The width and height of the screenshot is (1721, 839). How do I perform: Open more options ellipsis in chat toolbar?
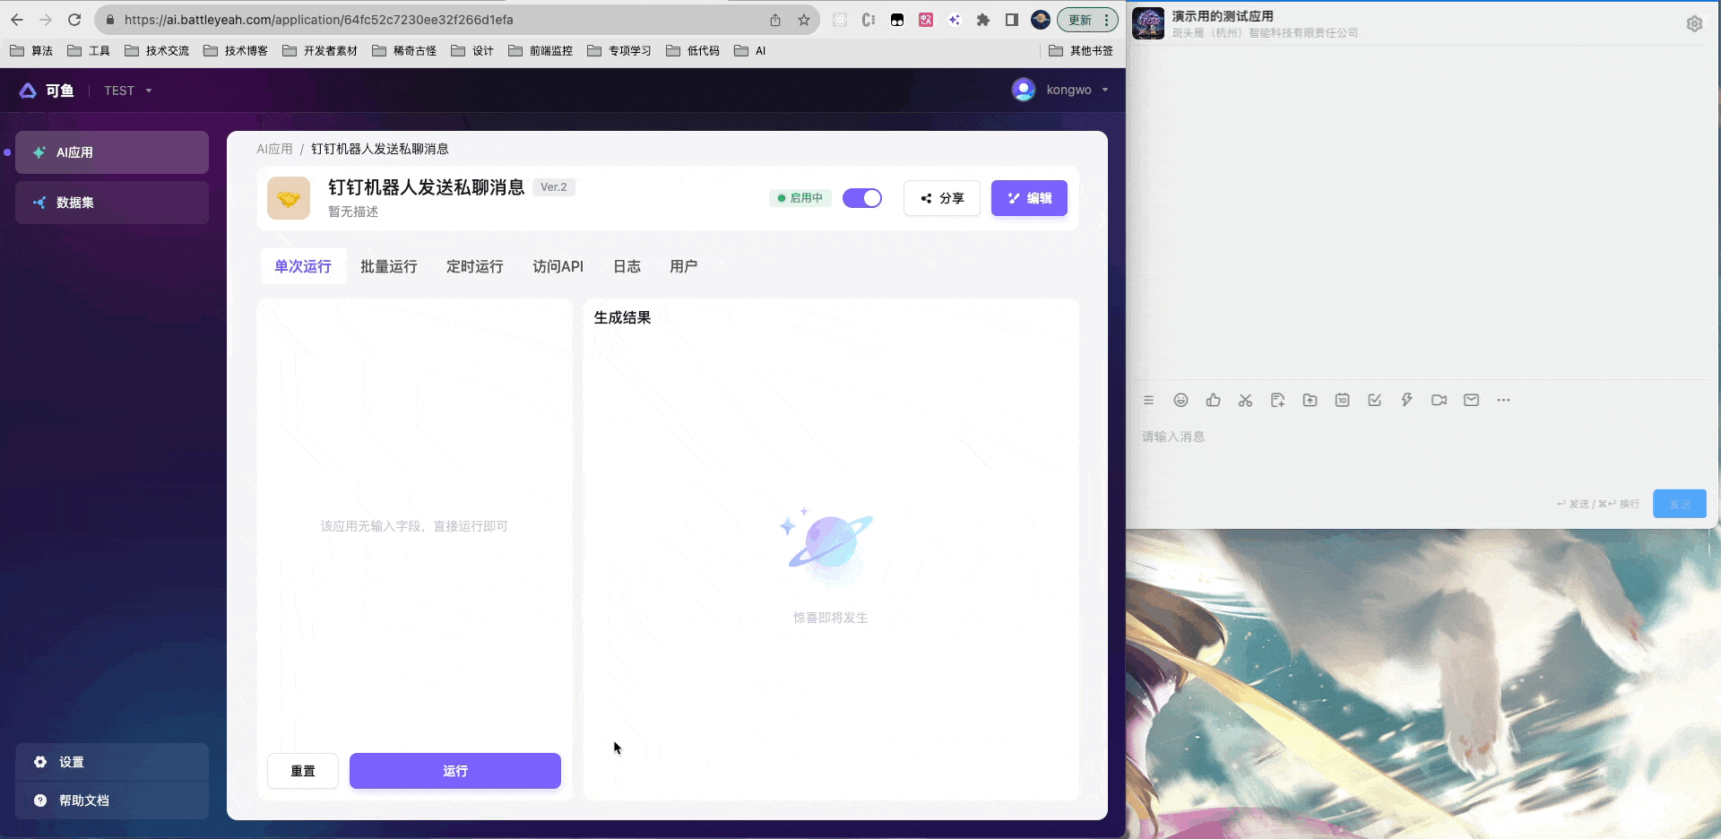1503,401
